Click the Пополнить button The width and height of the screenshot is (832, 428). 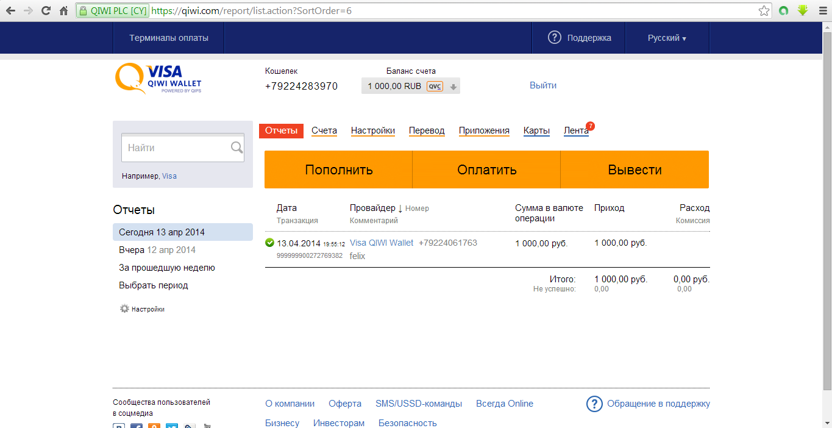[x=339, y=169]
